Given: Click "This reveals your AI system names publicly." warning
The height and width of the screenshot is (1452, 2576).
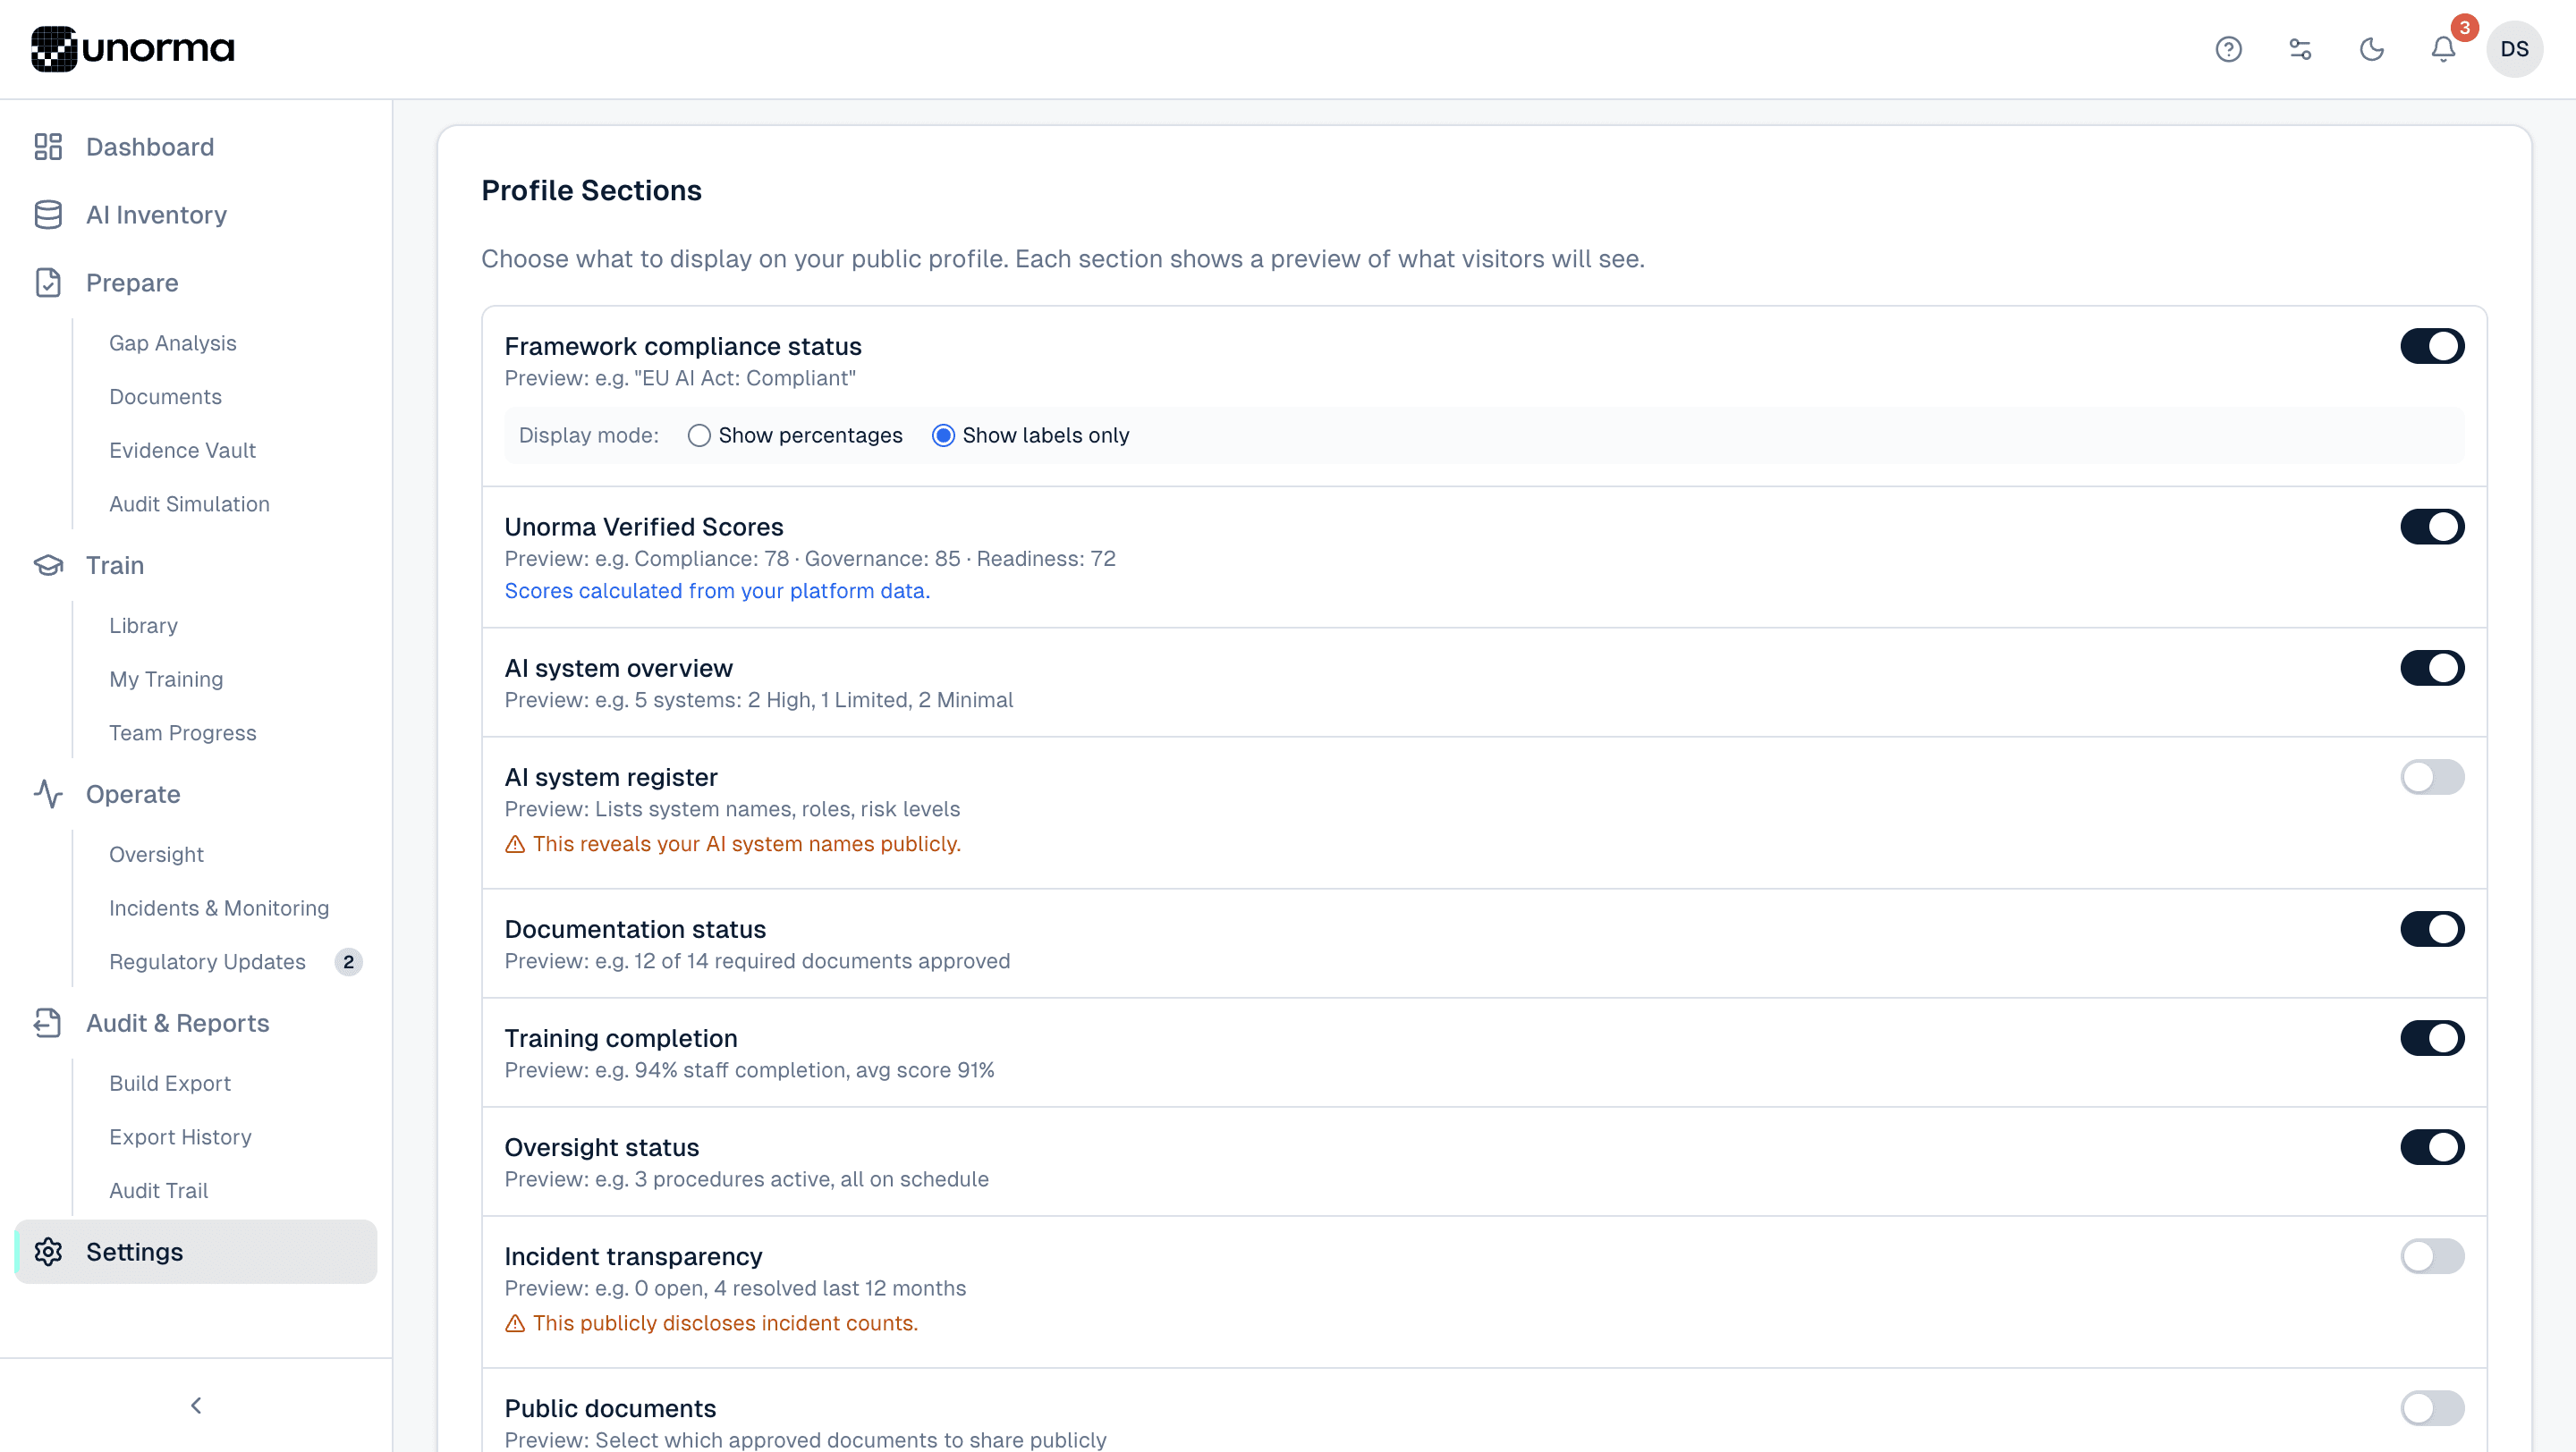Looking at the screenshot, I should [746, 844].
